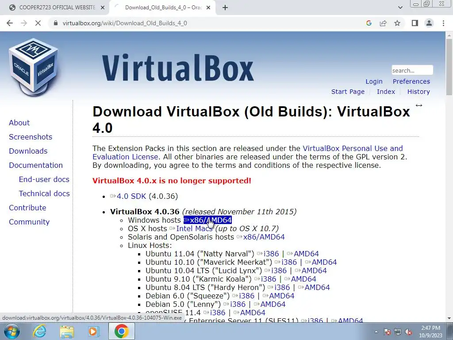Screen dimensions: 453x340
Task: Open the wiki Index
Action: (x=386, y=92)
